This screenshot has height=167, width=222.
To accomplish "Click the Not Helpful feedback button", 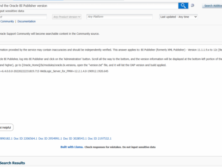I will click(6, 128).
